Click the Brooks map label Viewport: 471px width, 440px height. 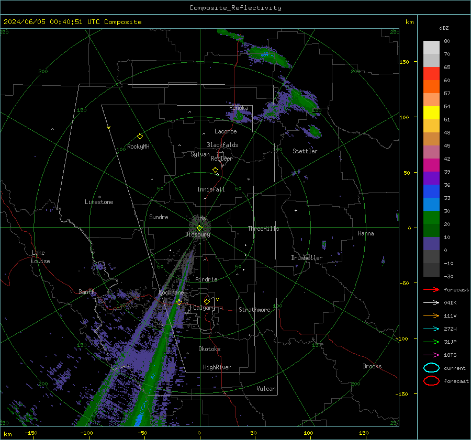point(372,366)
